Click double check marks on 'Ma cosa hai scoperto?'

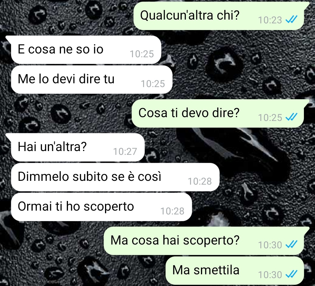tap(291, 244)
